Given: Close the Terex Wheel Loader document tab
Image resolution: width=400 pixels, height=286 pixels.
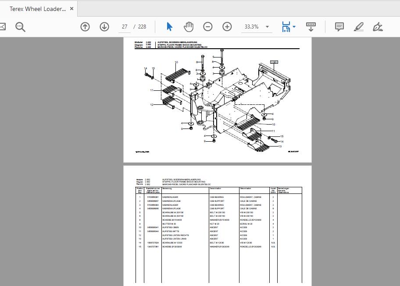Looking at the screenshot, I should pyautogui.click(x=71, y=8).
